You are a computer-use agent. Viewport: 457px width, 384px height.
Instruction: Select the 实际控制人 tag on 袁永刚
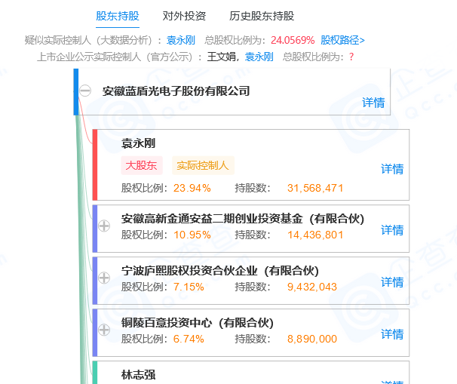click(203, 165)
